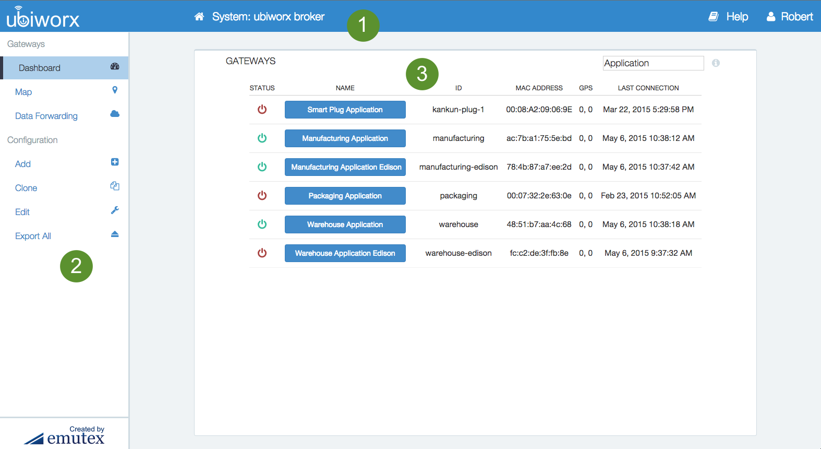Click the user profile icon for Robert

[x=771, y=17]
